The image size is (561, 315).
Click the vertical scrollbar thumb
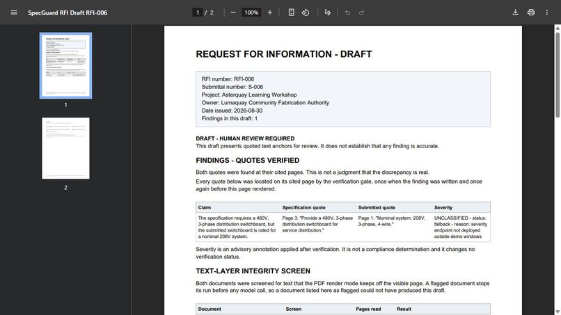point(558,74)
